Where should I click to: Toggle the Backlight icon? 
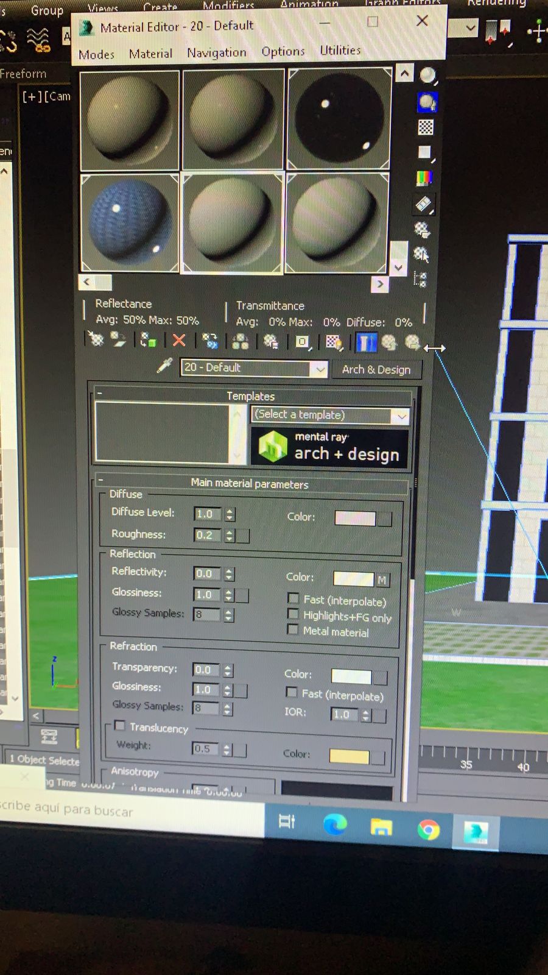(x=427, y=102)
